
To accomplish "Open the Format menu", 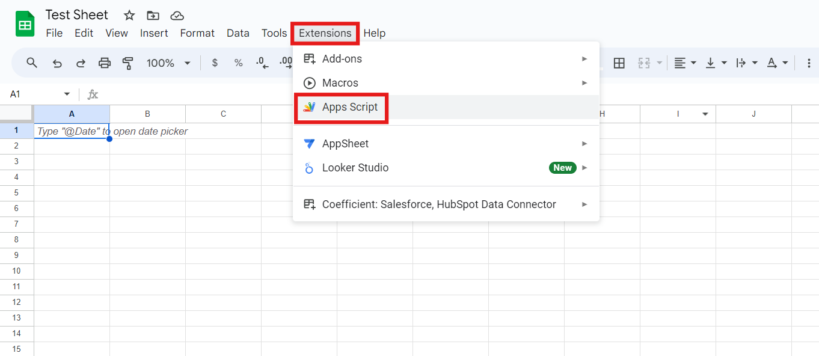I will tap(197, 33).
